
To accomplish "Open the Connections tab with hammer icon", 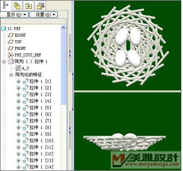I will click(41, 6).
